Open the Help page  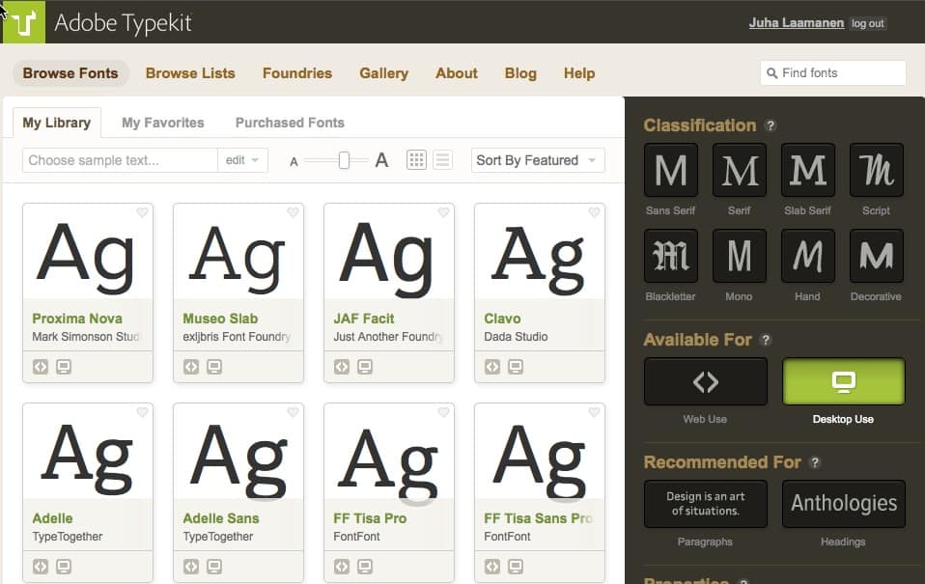click(x=579, y=73)
